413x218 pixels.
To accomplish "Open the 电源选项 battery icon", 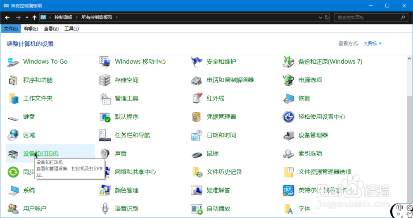I will click(x=288, y=80).
